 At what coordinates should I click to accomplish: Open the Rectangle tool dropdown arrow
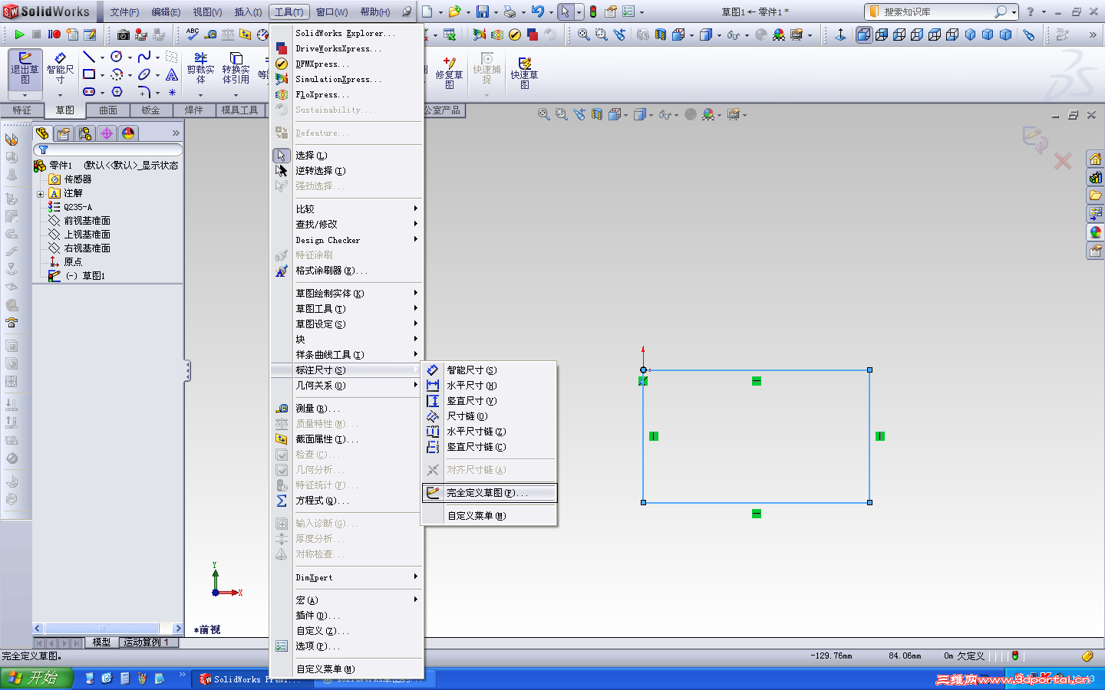click(102, 75)
